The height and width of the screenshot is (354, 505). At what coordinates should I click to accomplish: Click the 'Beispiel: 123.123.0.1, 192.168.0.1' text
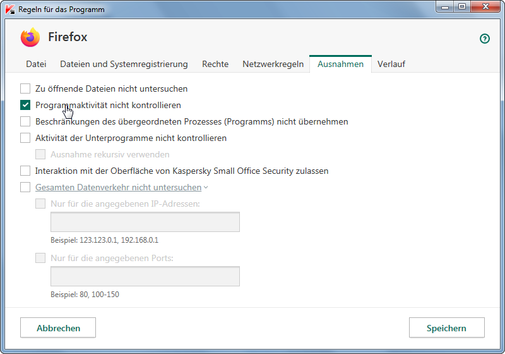click(x=104, y=240)
